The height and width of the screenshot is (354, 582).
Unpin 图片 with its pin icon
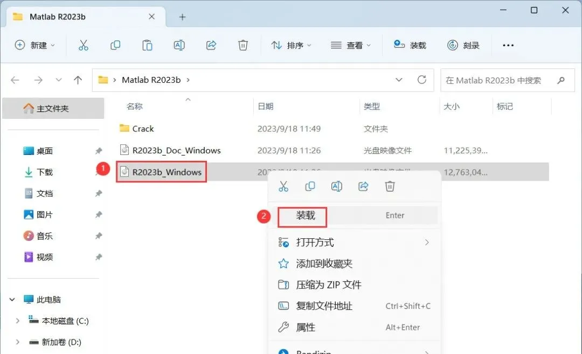(x=99, y=215)
